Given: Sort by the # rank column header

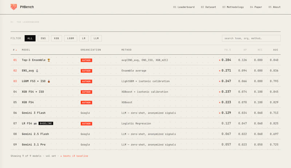Looking at the screenshot, I should 15,50.
